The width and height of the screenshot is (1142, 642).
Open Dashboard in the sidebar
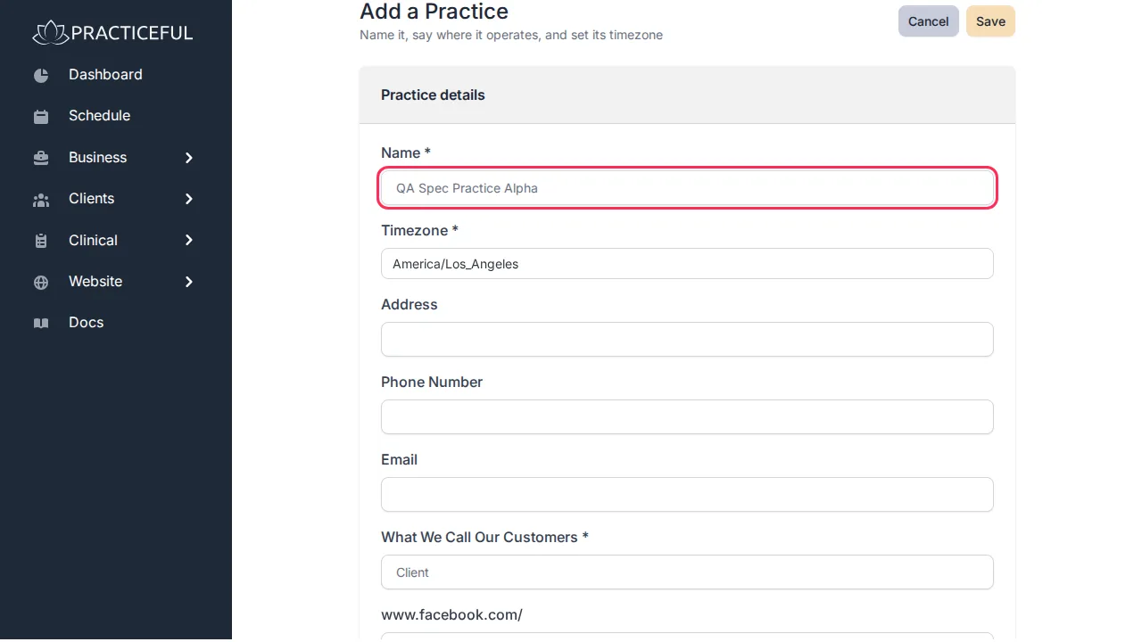point(105,75)
